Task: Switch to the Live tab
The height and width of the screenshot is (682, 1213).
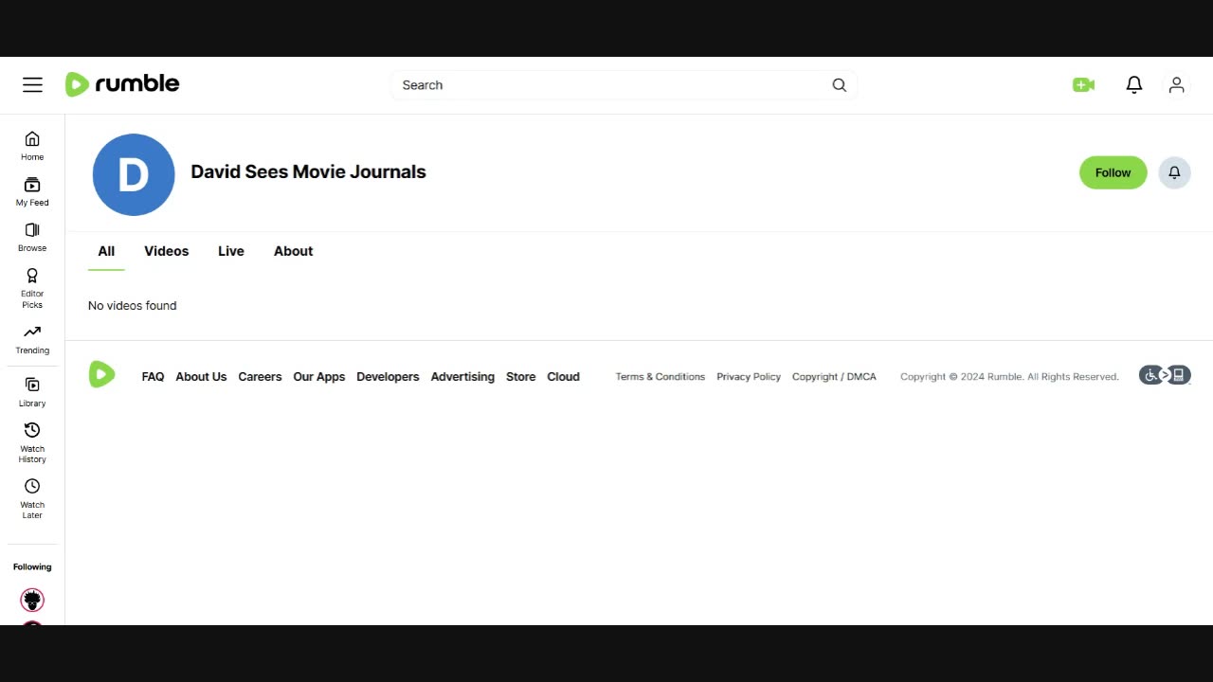Action: pos(231,251)
